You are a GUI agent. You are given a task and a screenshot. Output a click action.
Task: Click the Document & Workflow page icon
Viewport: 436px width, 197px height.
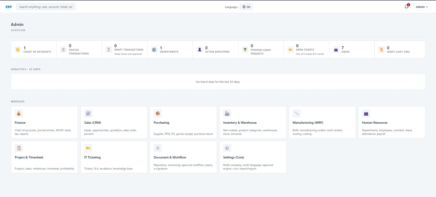coord(158,148)
